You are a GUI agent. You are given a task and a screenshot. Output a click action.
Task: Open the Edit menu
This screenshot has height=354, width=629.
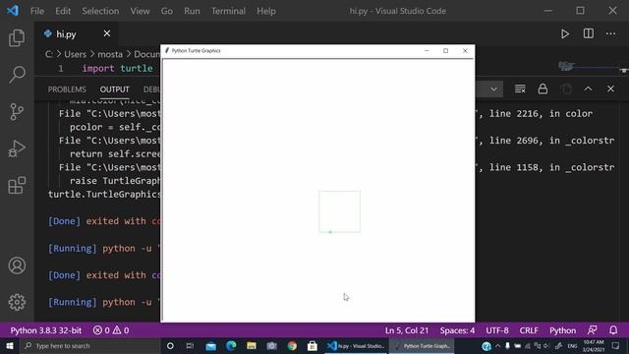tap(63, 11)
